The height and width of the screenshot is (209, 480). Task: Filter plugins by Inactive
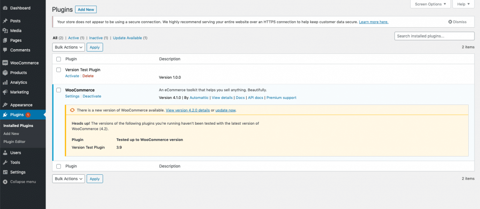[96, 38]
